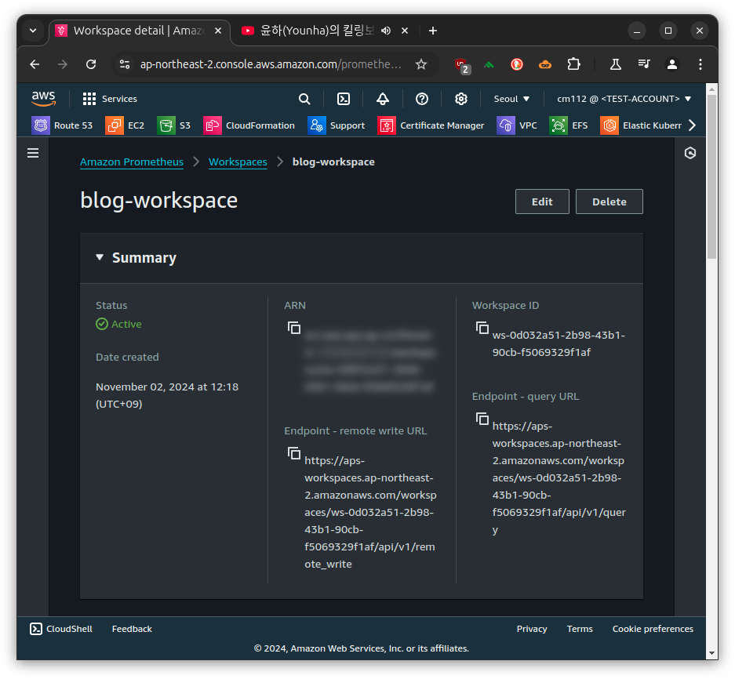The height and width of the screenshot is (679, 735).
Task: Open CloudShell from the footer
Action: pos(61,630)
